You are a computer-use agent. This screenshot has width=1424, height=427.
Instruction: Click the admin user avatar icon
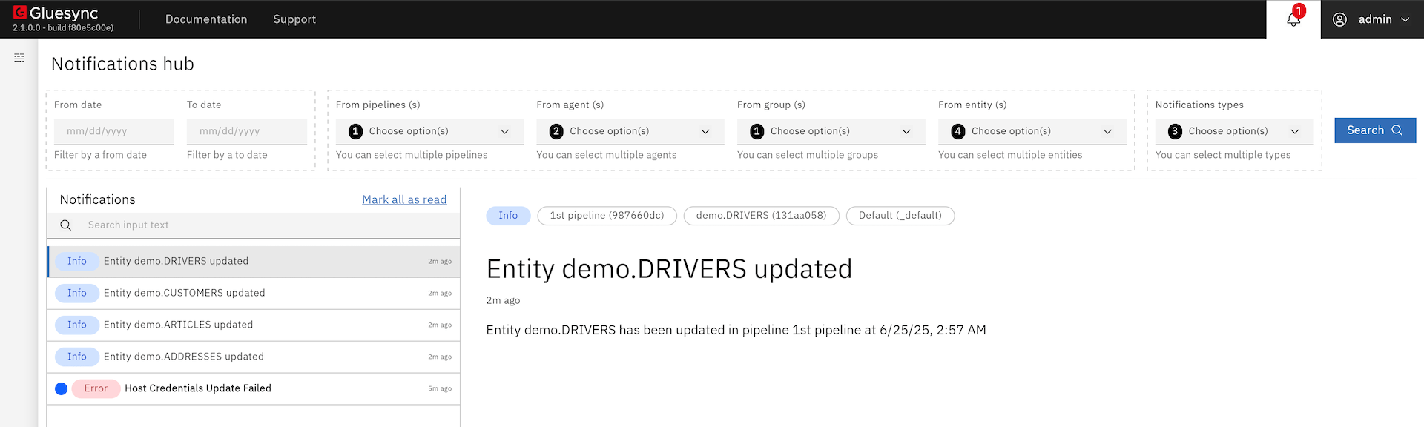coord(1339,19)
